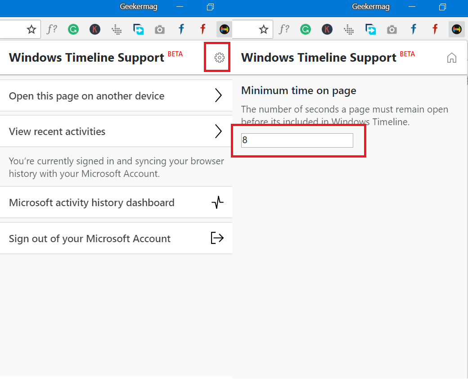This screenshot has width=468, height=379.
Task: Click 'Windows Timeline Support' title in right panel
Action: click(319, 57)
